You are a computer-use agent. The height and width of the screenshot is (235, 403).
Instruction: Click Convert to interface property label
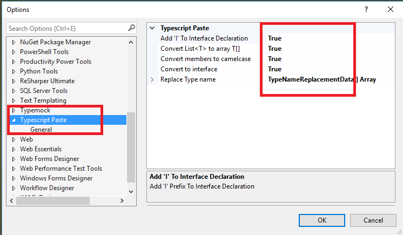[x=189, y=69]
